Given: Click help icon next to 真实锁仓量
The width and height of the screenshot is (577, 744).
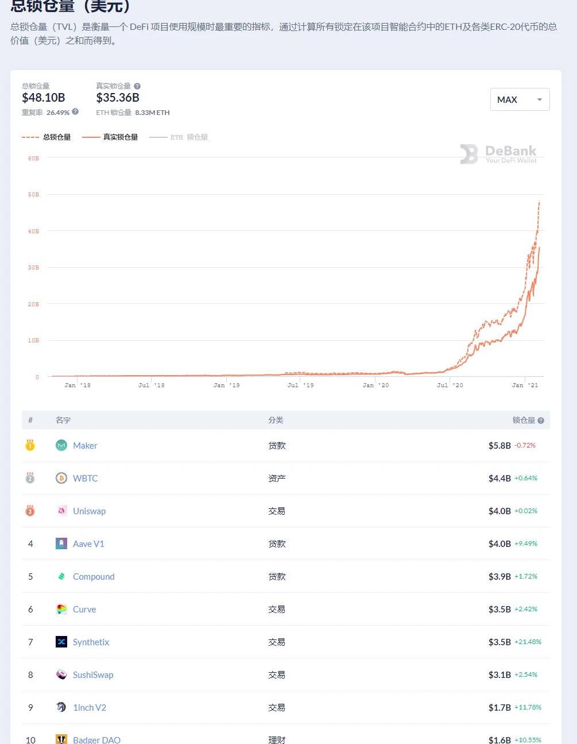Looking at the screenshot, I should tap(137, 86).
